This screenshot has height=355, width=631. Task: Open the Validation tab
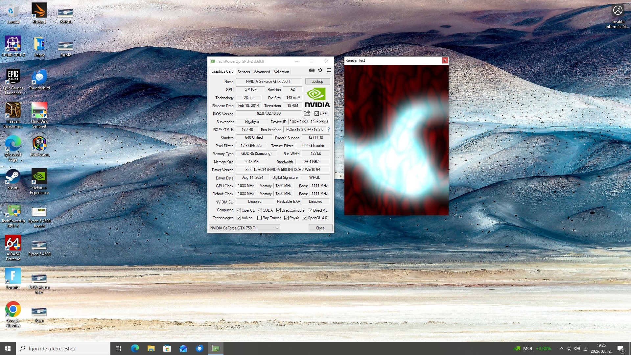point(281,72)
